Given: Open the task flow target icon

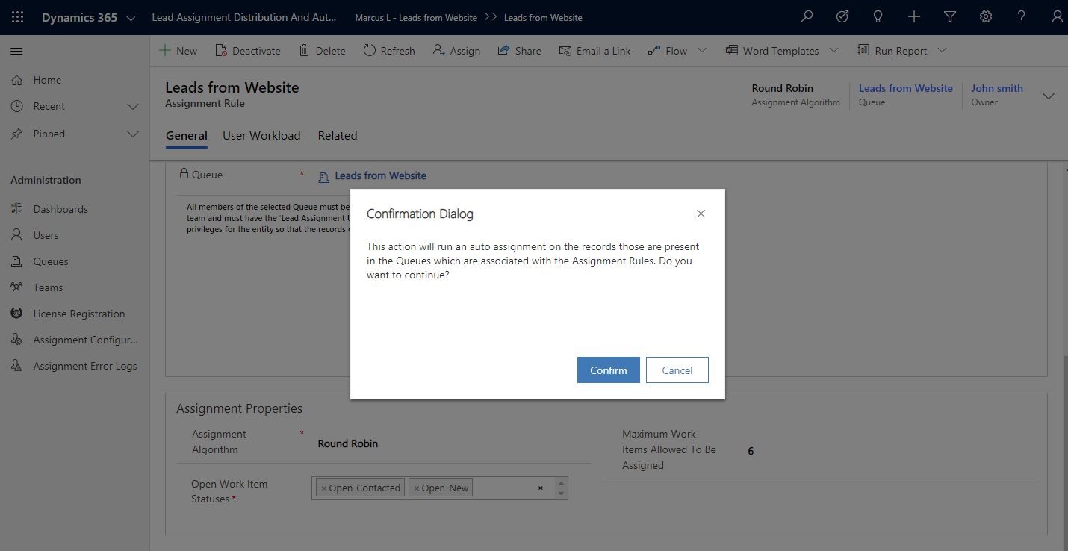Looking at the screenshot, I should point(842,17).
